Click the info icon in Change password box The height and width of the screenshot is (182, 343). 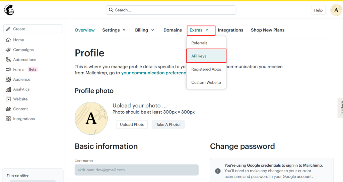[x=218, y=171]
